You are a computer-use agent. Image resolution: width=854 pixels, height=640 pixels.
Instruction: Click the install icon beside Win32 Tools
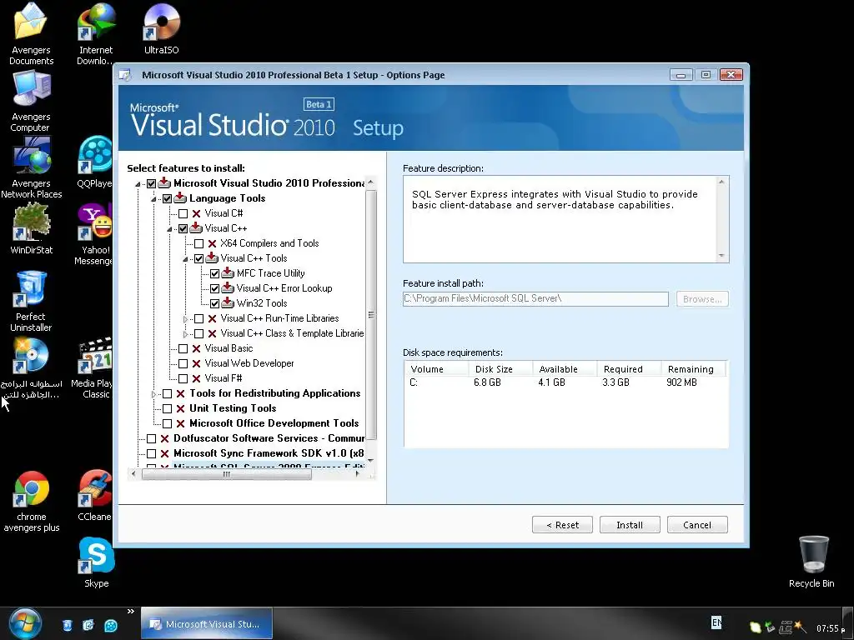[x=228, y=303]
